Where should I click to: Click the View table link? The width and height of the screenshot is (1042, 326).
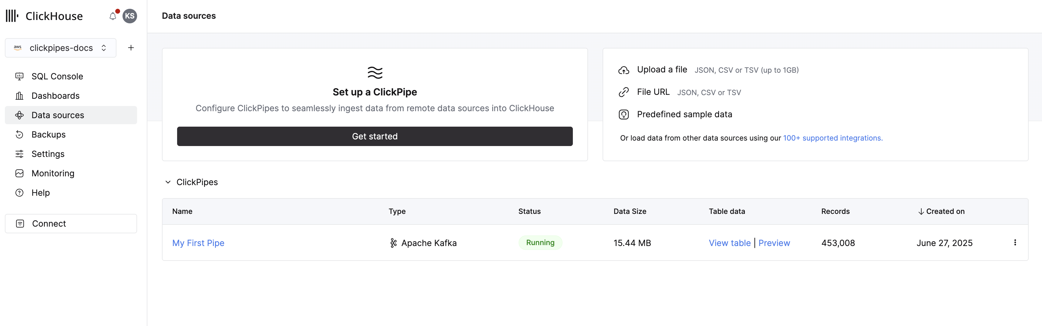(x=729, y=243)
